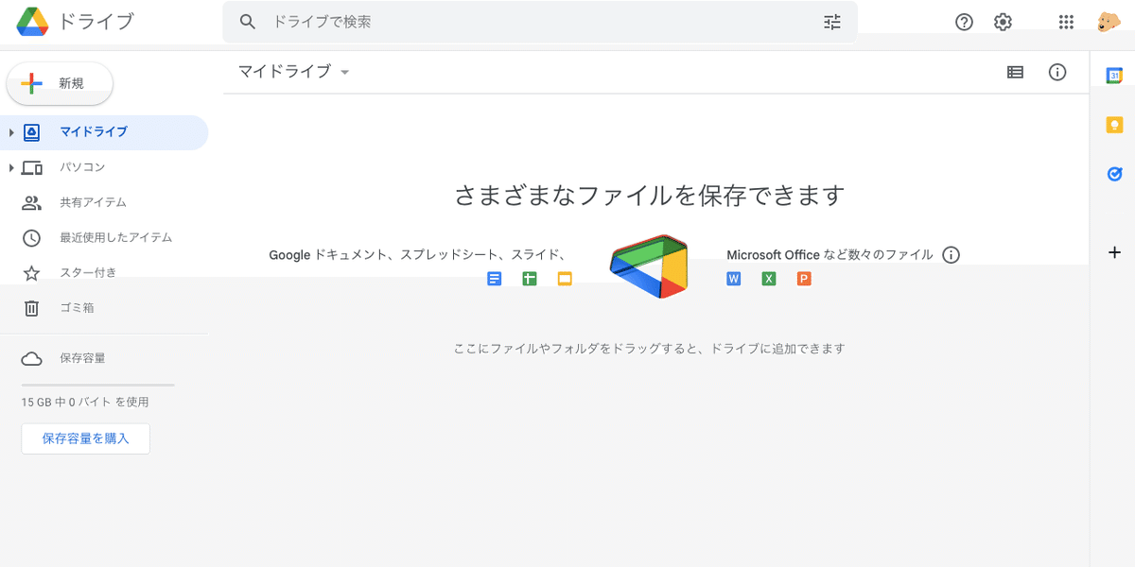Click the 保存容量を購入 button

(x=85, y=438)
